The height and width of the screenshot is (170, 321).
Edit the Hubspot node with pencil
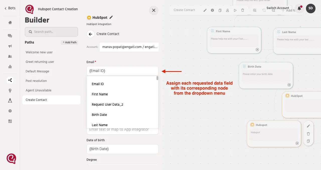click(308, 126)
